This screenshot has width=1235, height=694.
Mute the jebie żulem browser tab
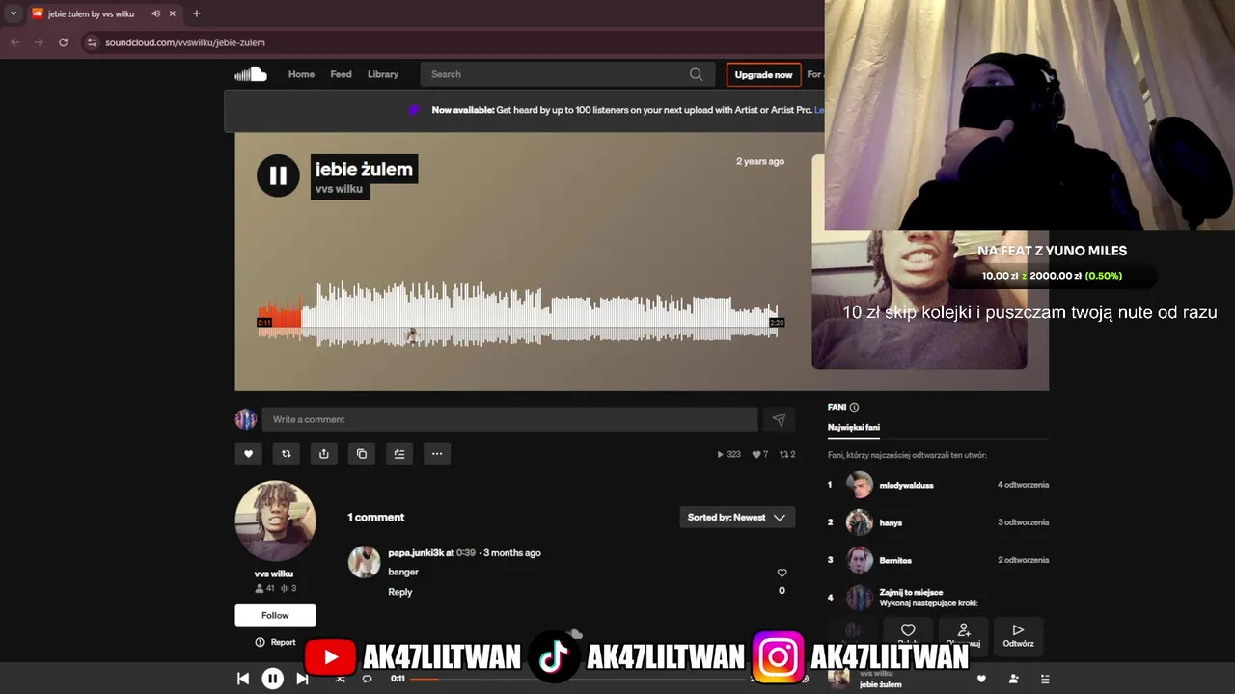(x=155, y=13)
